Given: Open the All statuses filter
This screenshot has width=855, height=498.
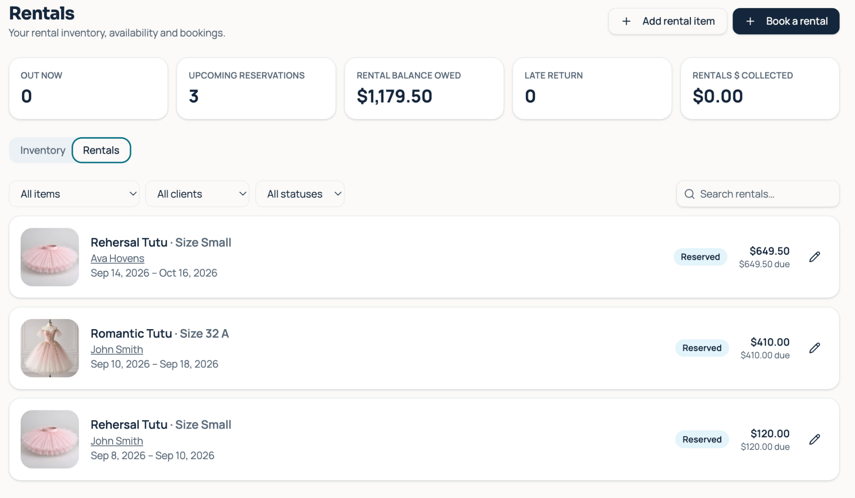Looking at the screenshot, I should click(x=300, y=194).
